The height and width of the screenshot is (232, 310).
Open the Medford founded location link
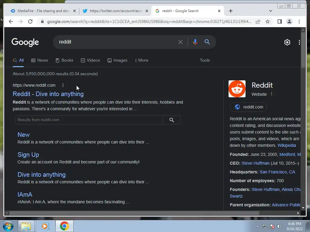290,154
